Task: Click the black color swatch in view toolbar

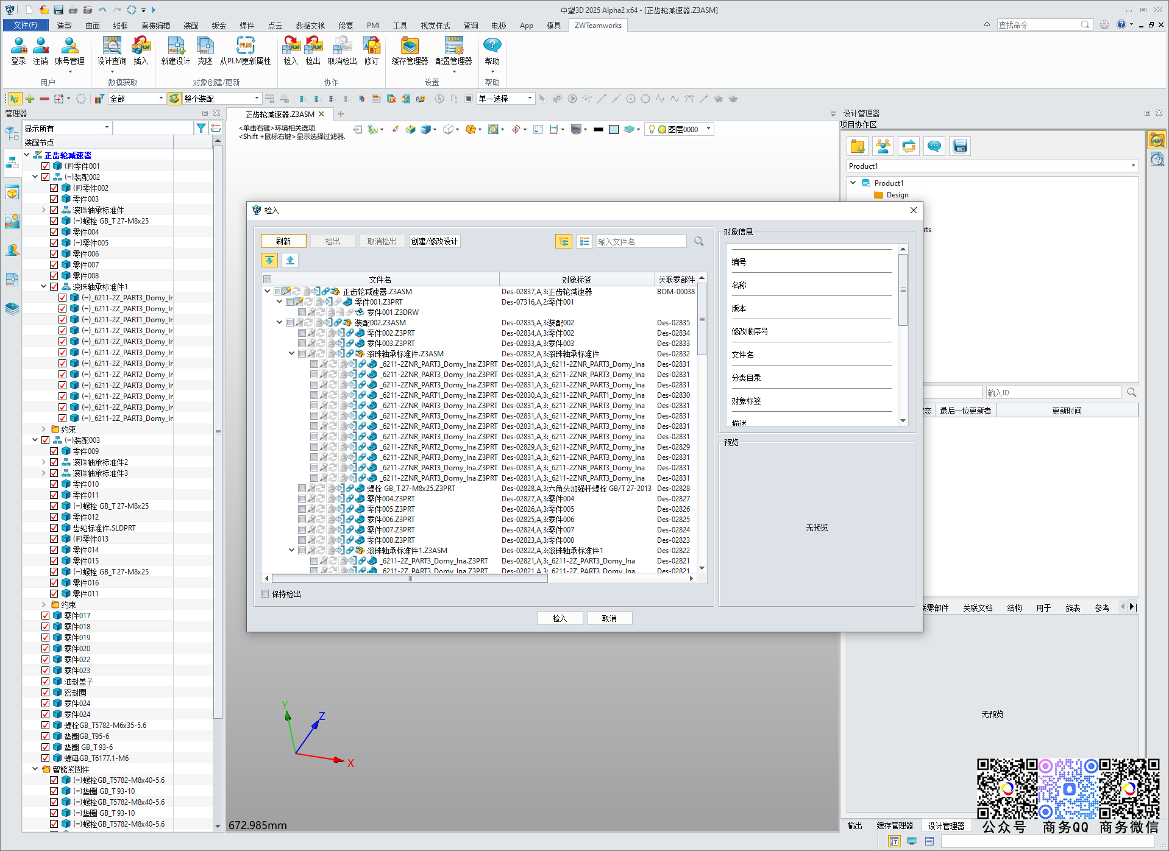Action: [598, 129]
